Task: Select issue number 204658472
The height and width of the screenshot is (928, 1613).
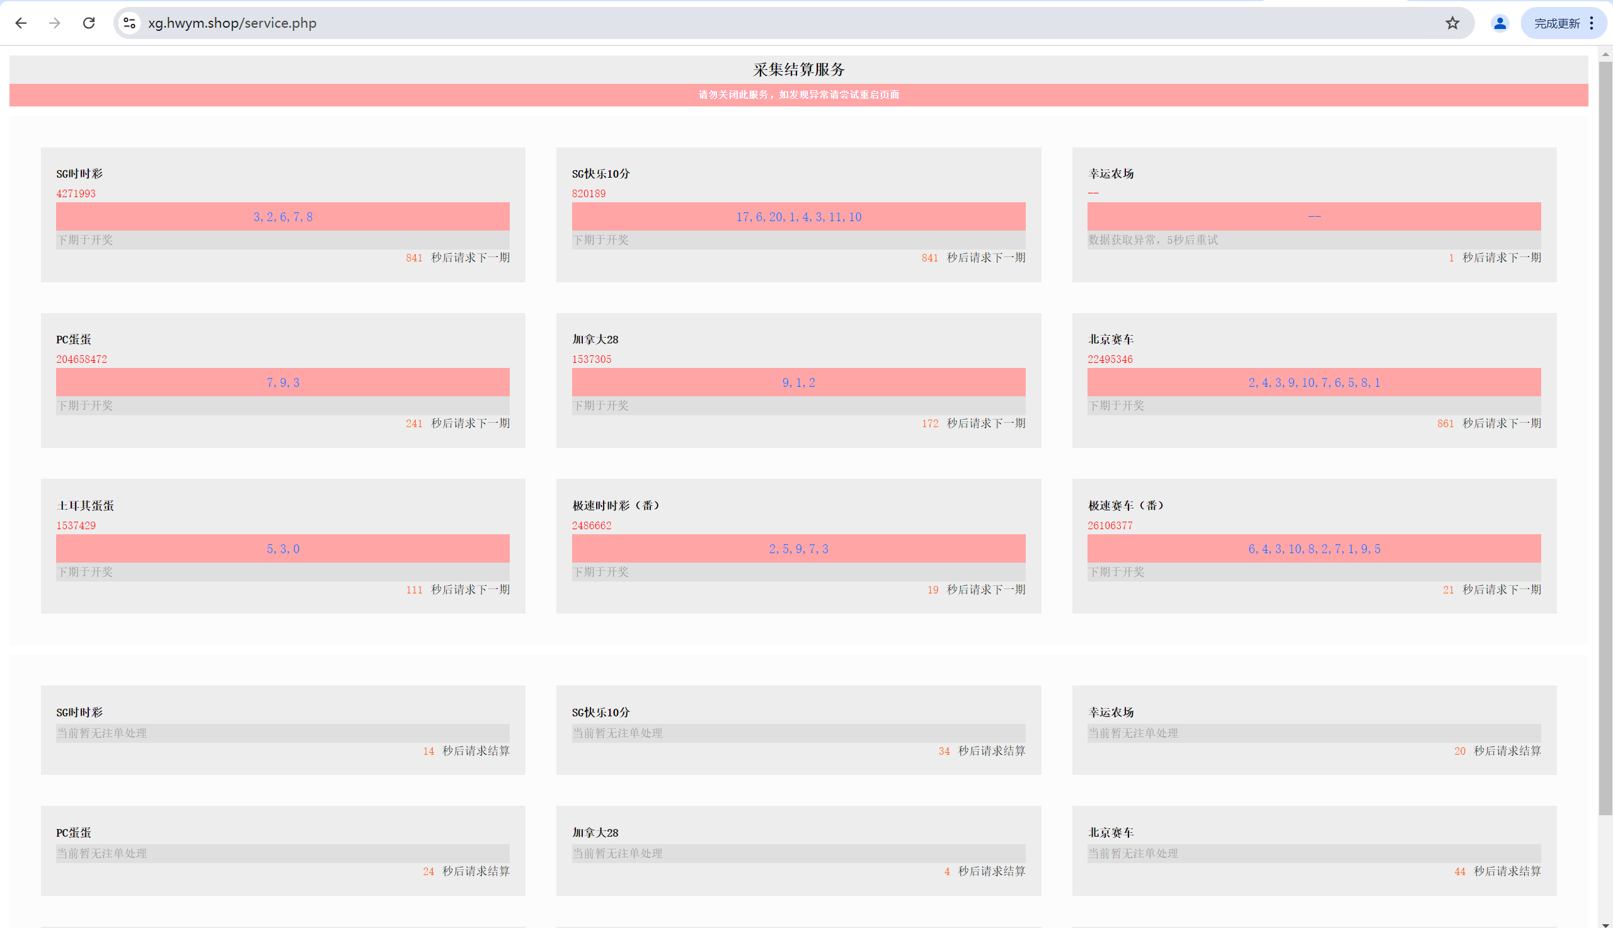Action: point(81,360)
